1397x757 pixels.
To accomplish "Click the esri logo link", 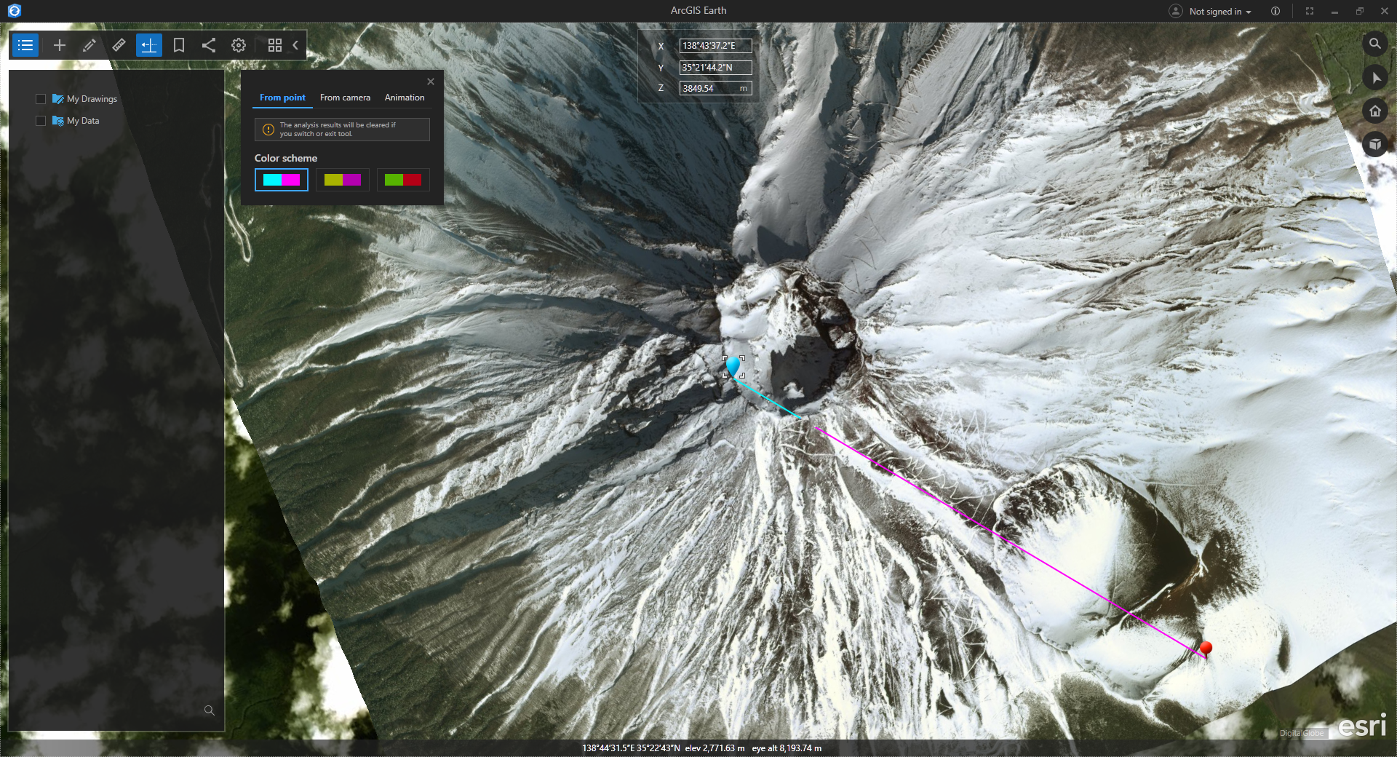I will click(x=1362, y=725).
